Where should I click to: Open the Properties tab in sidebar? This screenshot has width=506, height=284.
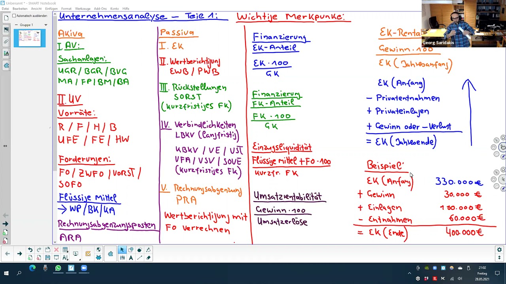6,53
